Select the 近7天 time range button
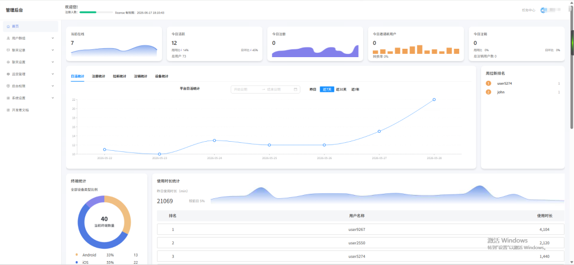 pyautogui.click(x=327, y=89)
